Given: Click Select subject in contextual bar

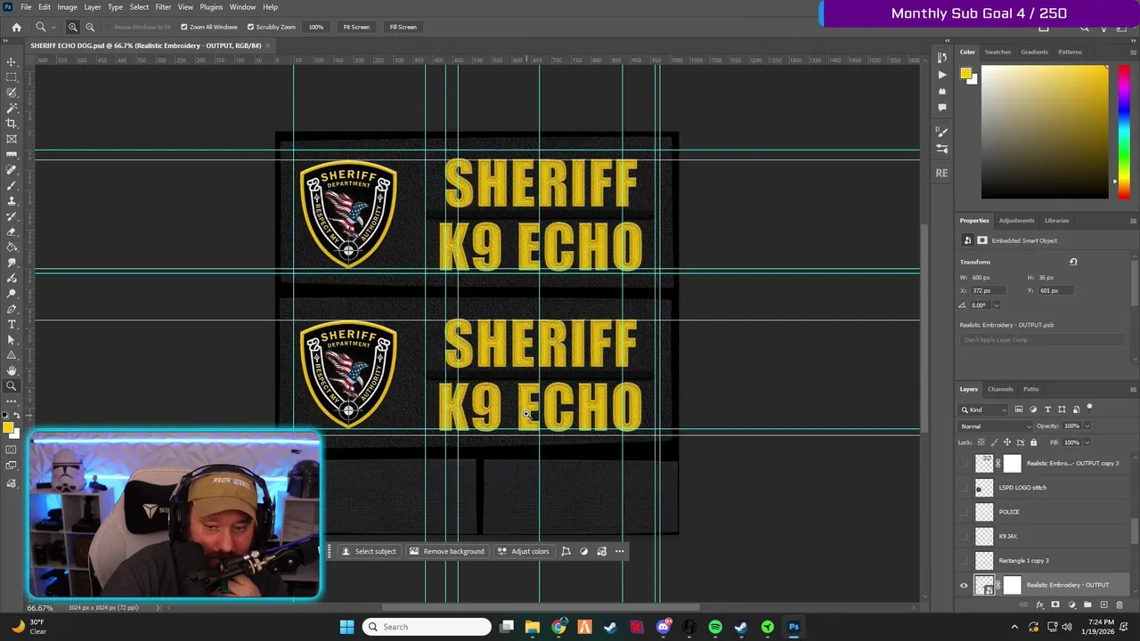Looking at the screenshot, I should tap(369, 551).
